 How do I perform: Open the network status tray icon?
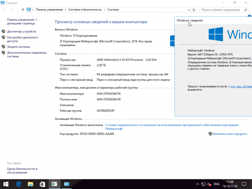[x=203, y=184]
